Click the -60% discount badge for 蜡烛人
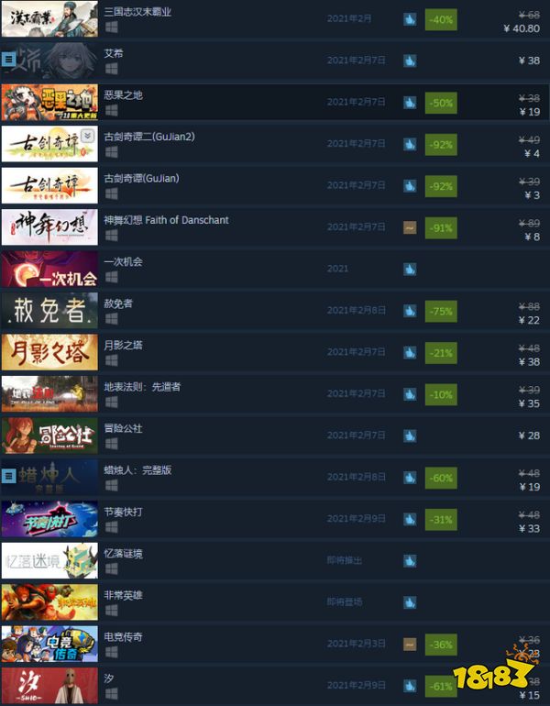This screenshot has height=706, width=550. point(441,478)
